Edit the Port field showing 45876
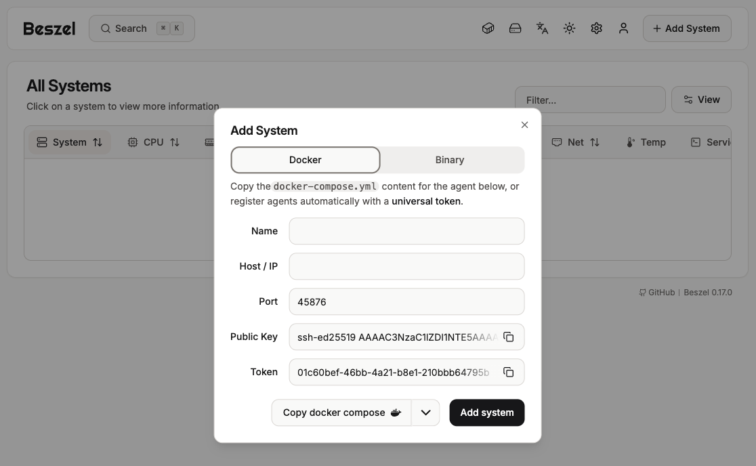The height and width of the screenshot is (466, 756). tap(406, 301)
